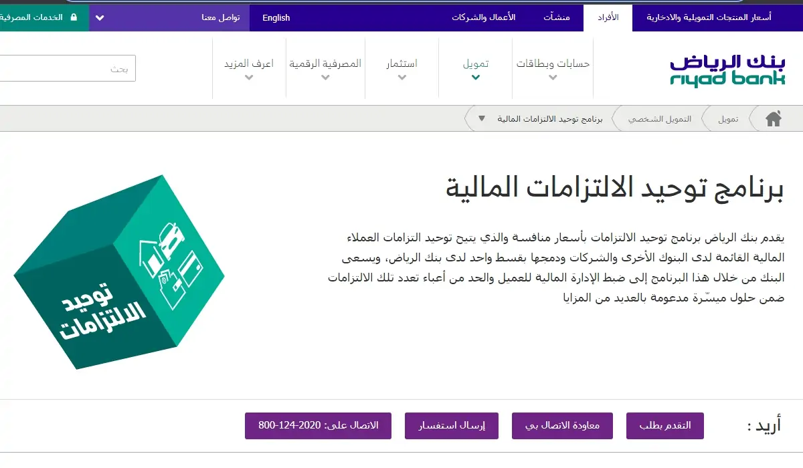Expand the purple top bar dropdown arrow
Screen dimensions: 803x468
(100, 18)
